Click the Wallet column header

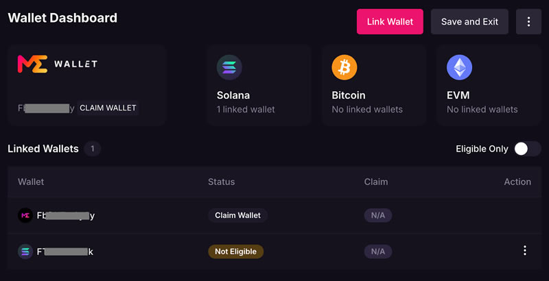(x=31, y=182)
